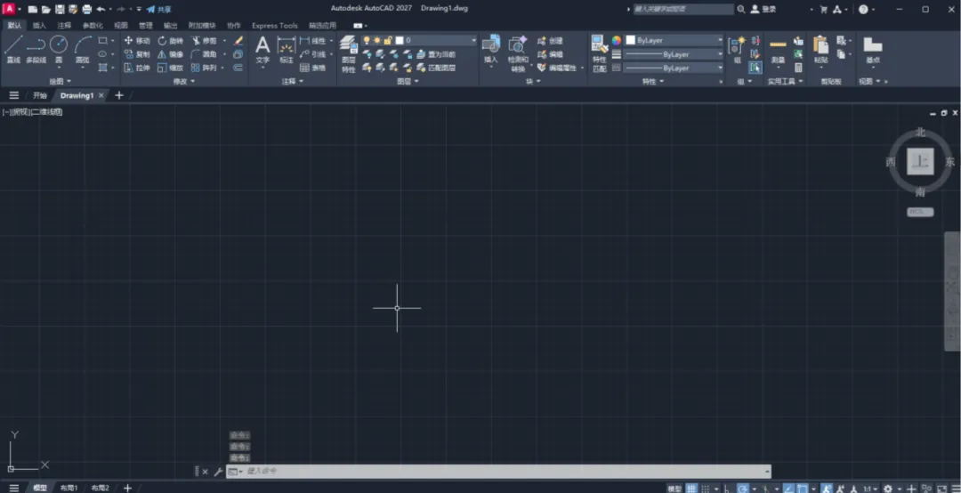
Task: Switch to the 开始 file tab
Action: pyautogui.click(x=40, y=95)
